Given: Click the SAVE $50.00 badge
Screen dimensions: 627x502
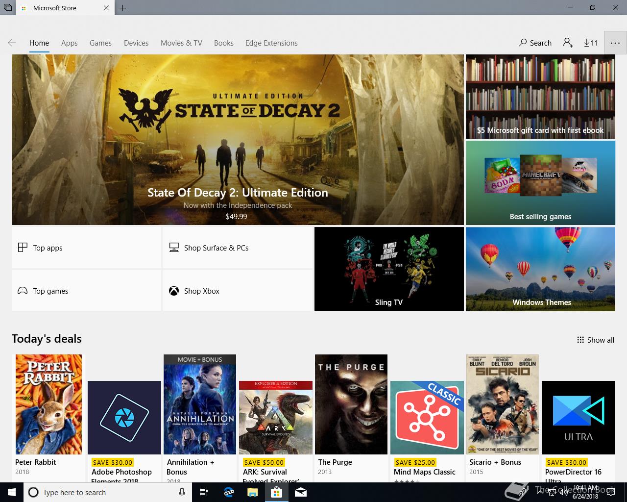Looking at the screenshot, I should (264, 462).
